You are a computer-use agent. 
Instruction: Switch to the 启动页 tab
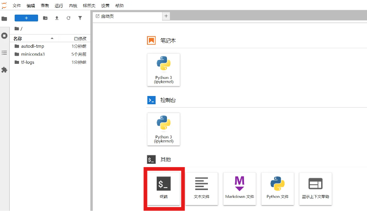pos(107,16)
